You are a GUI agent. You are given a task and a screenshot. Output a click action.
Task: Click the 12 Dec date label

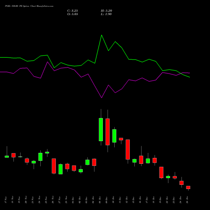126,200
